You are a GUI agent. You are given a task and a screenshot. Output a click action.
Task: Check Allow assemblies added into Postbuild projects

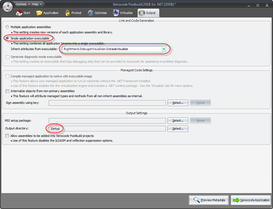(x=7, y=136)
